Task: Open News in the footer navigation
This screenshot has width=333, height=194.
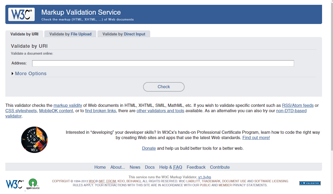Action: coord(135,167)
